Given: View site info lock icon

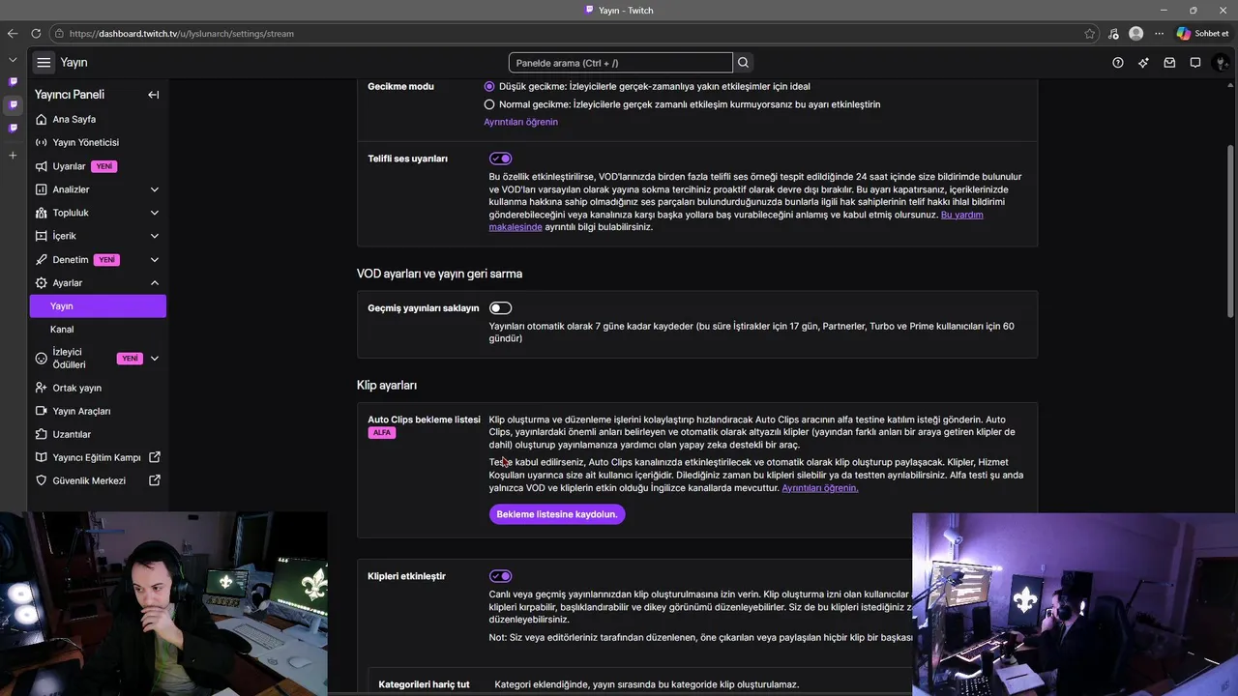Looking at the screenshot, I should [60, 33].
